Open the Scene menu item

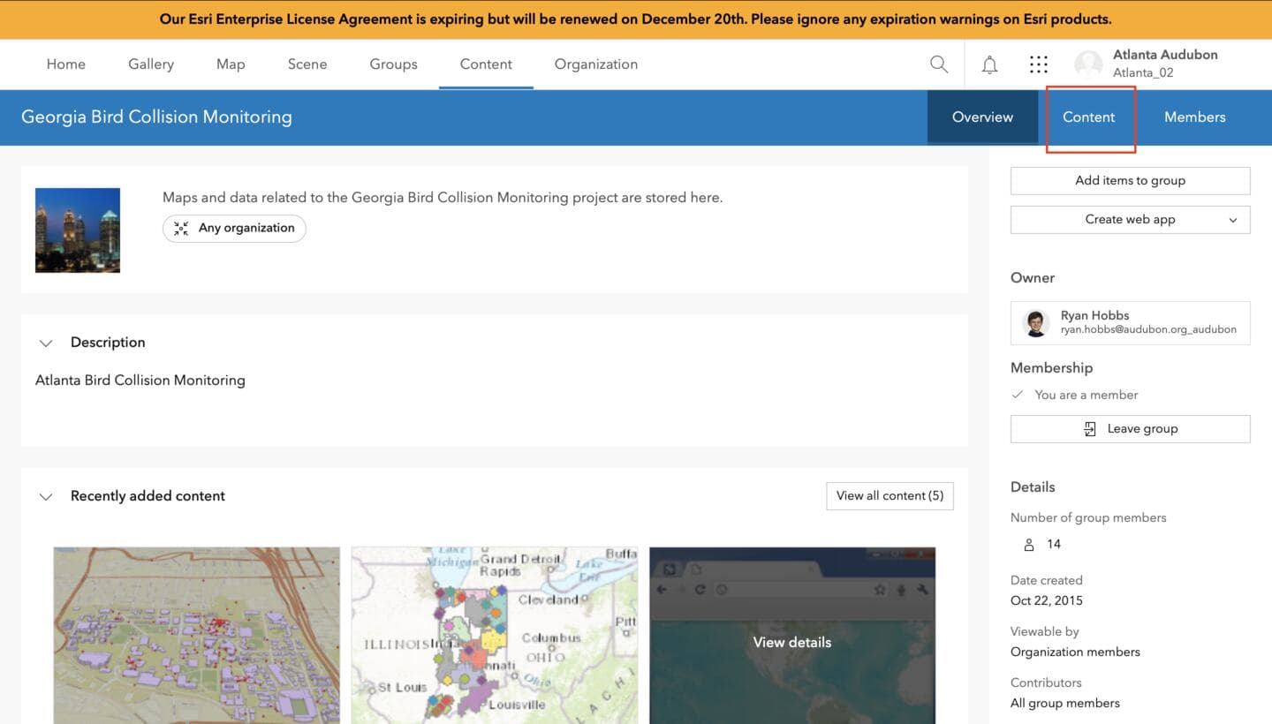point(307,64)
